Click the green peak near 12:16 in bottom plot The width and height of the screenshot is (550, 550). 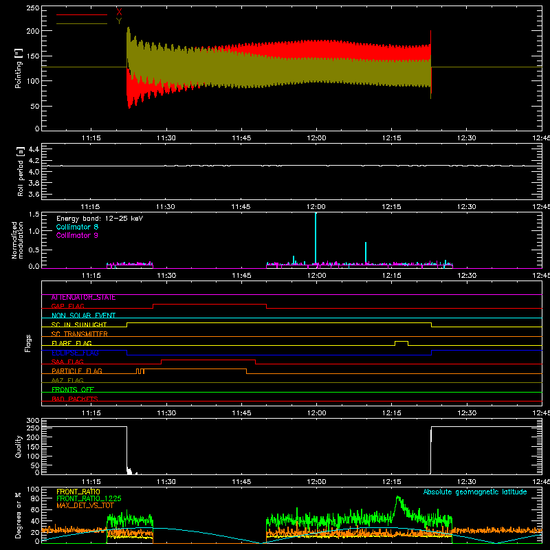click(397, 497)
